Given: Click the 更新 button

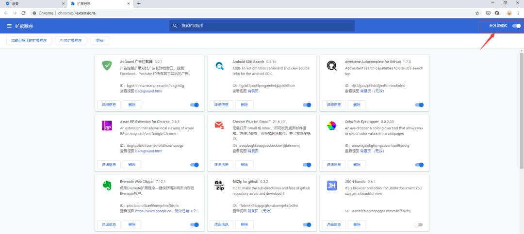Looking at the screenshot, I should [100, 40].
